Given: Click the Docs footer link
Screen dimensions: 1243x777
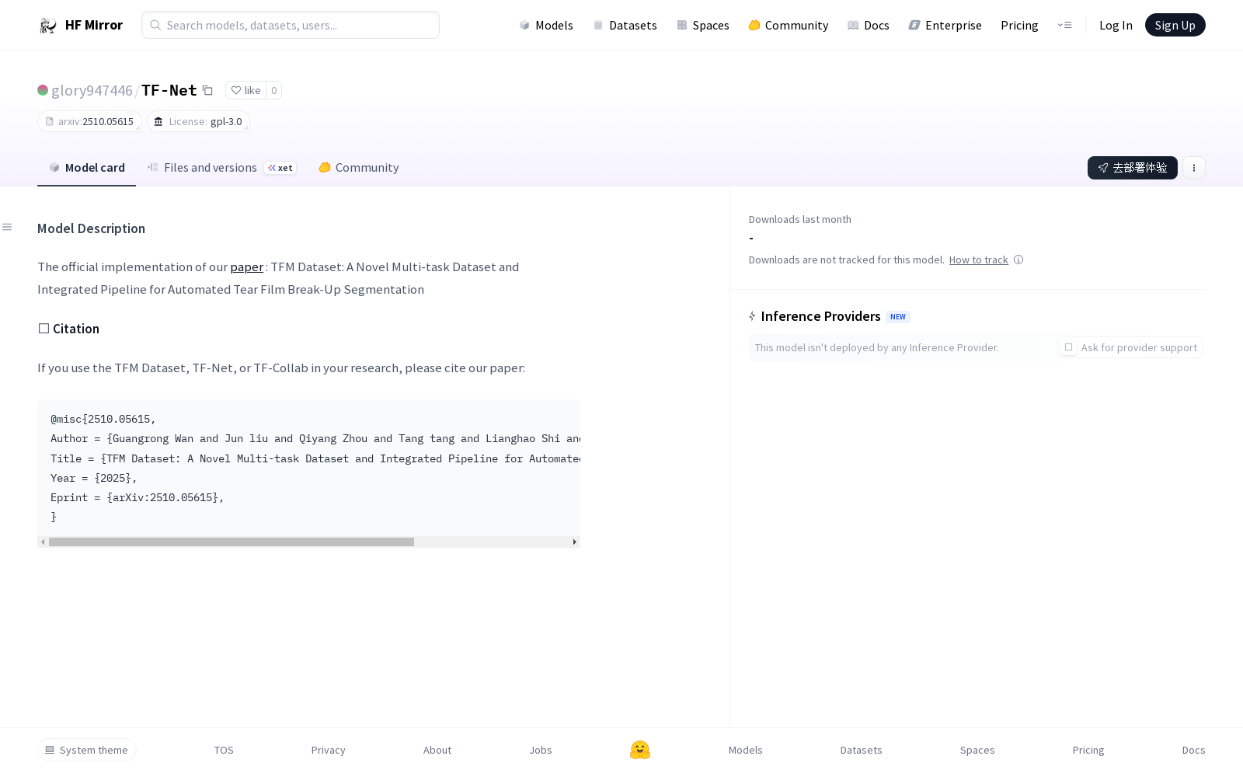Looking at the screenshot, I should [1194, 750].
